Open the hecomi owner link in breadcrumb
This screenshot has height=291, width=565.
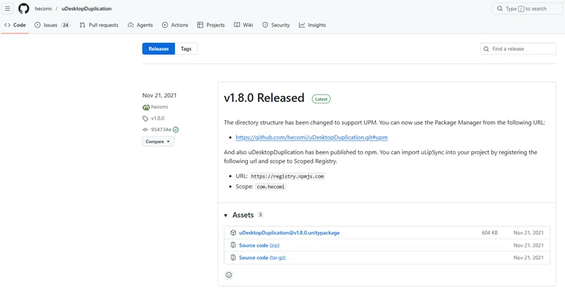[43, 9]
